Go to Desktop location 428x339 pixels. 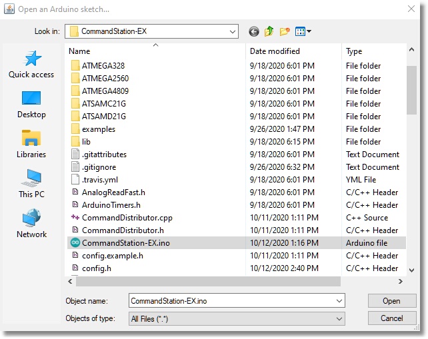click(31, 105)
